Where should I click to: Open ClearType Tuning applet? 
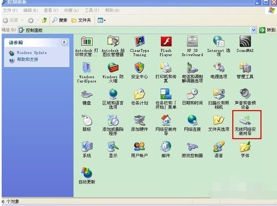pyautogui.click(x=139, y=42)
